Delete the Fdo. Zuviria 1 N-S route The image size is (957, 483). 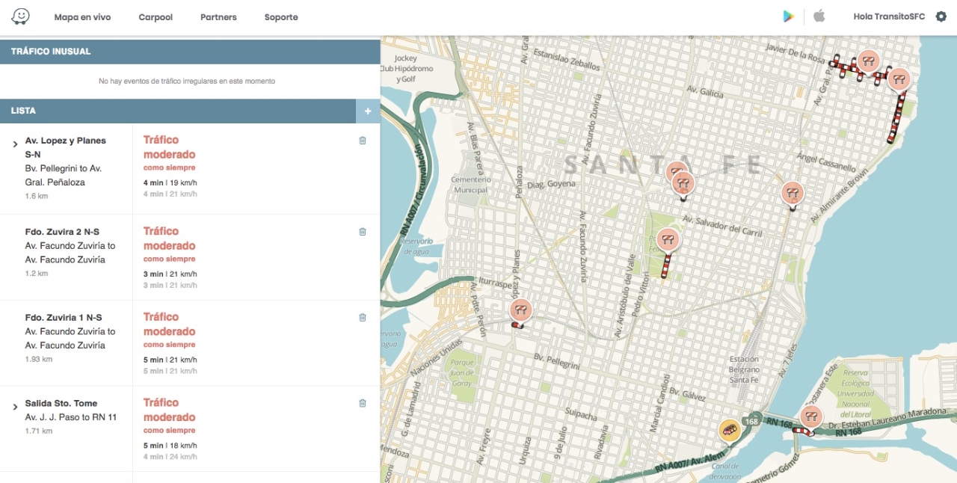(x=363, y=318)
